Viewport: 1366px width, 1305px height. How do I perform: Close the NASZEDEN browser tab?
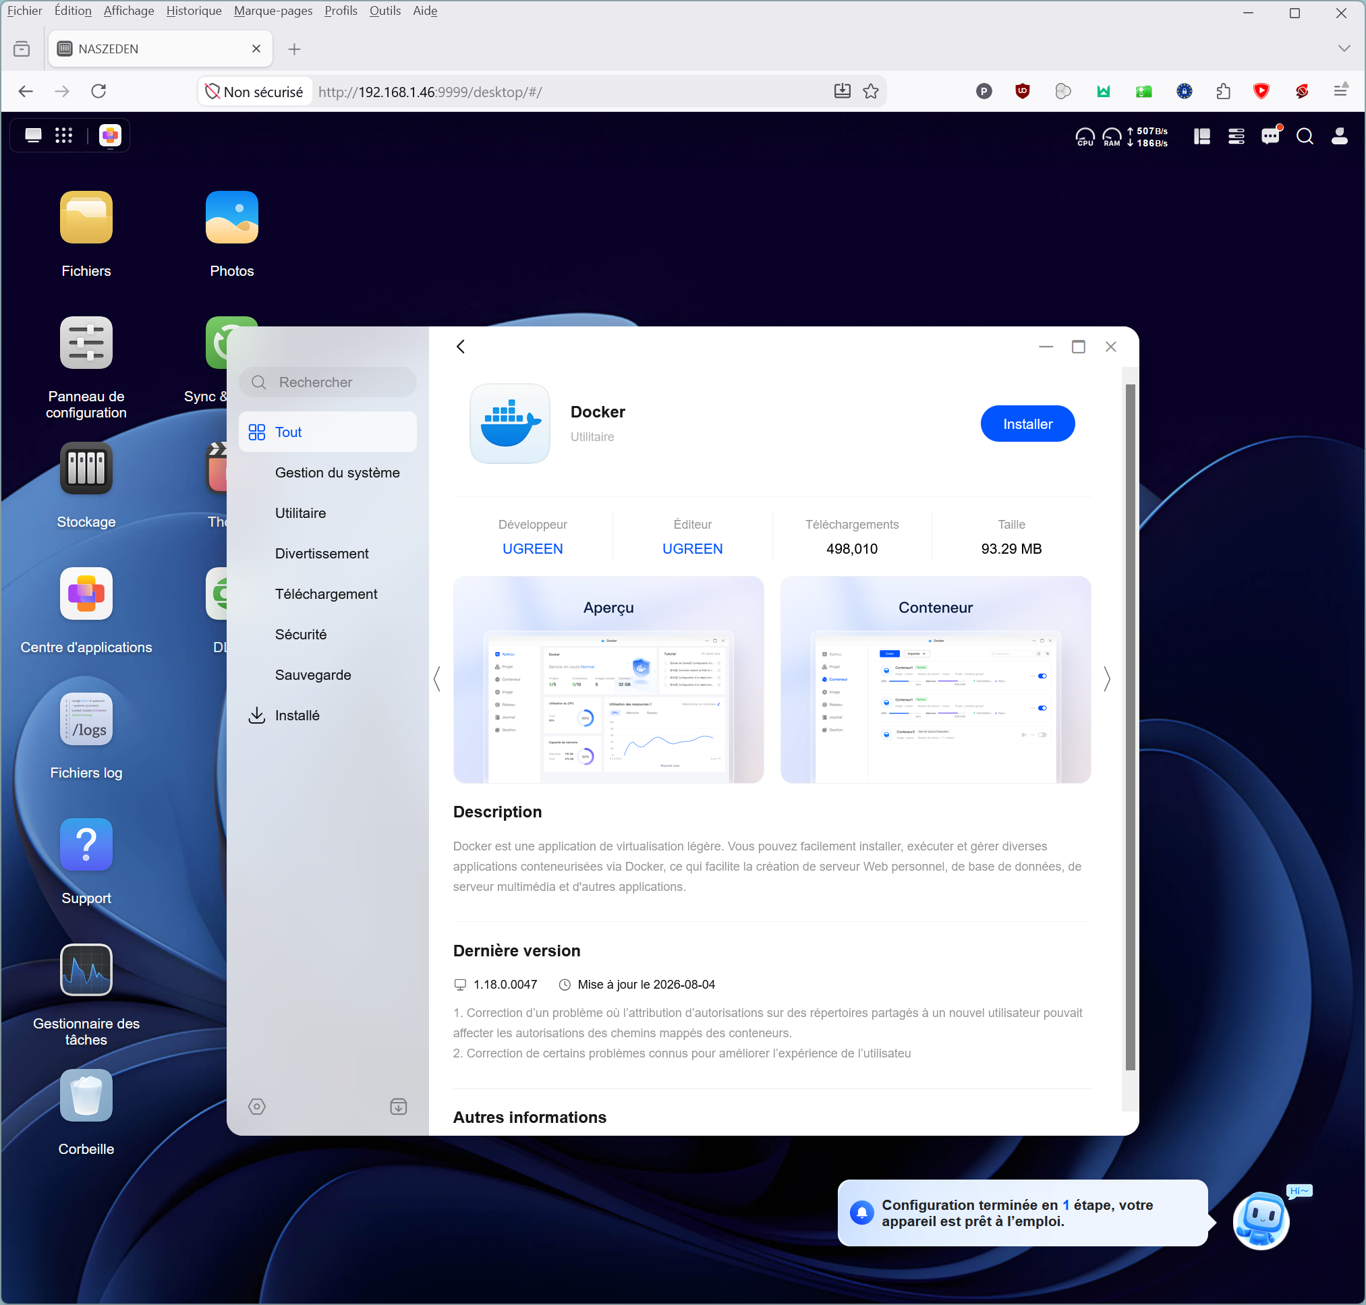256,49
